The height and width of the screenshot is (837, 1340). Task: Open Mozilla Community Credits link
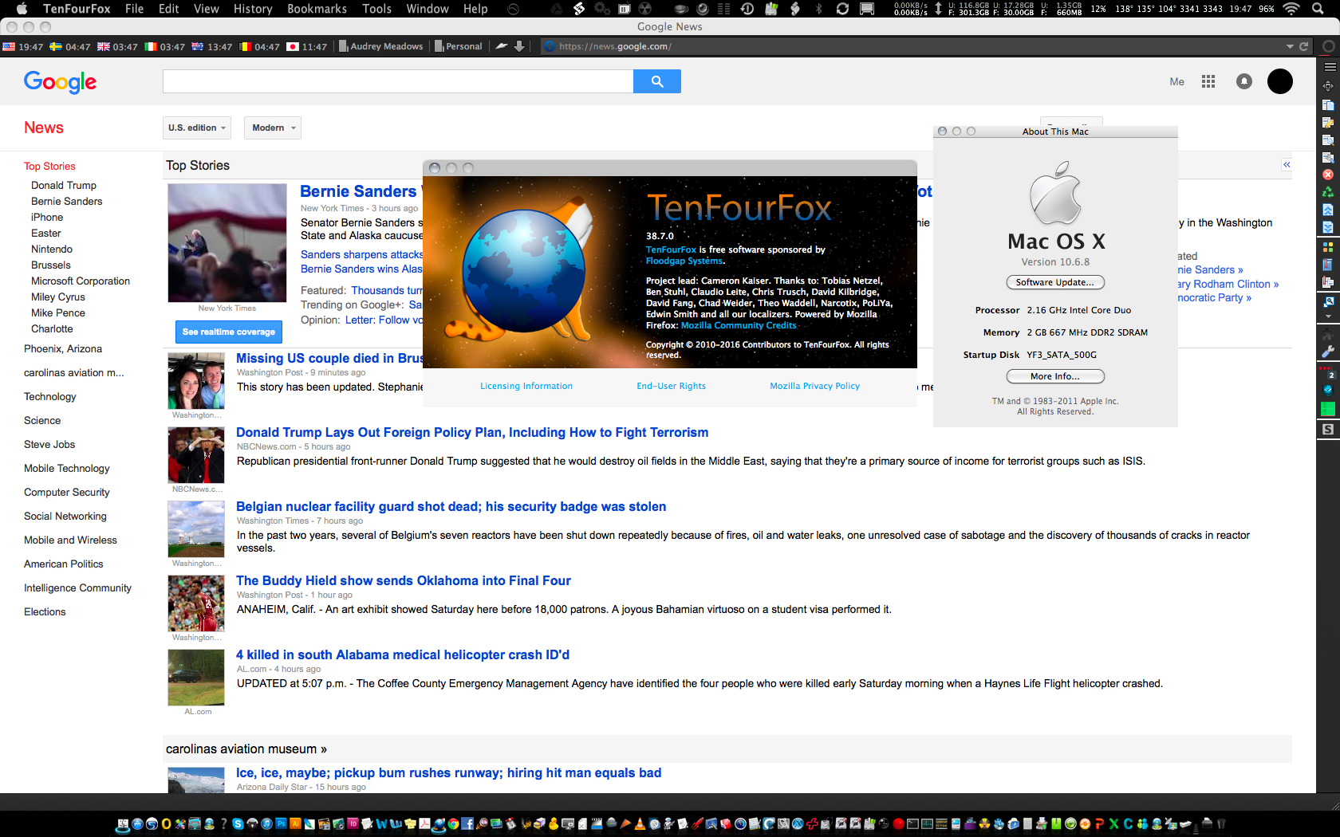739,325
